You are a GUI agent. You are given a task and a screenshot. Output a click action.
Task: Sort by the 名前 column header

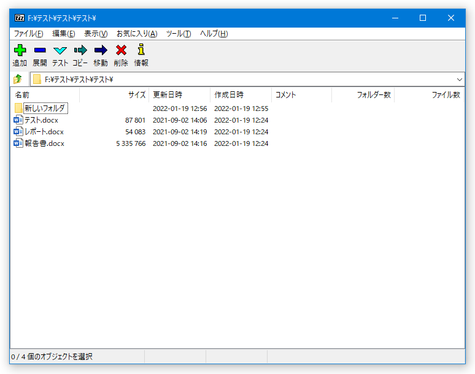click(45, 95)
